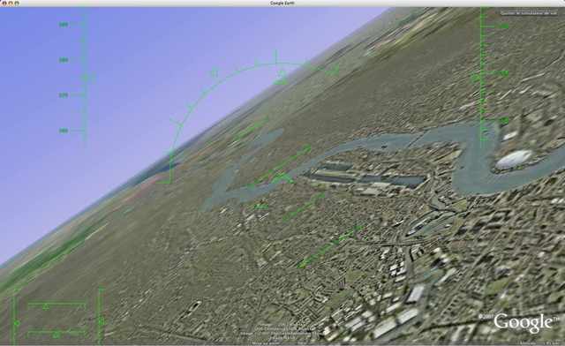
Task: Click the rudder position marker on the lower horizontal bar
Action: 56,335
